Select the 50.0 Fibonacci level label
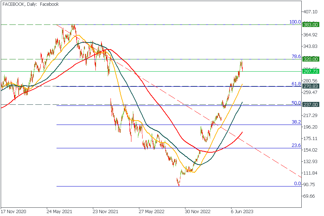Screen dimensions: 324x216 tap(296, 103)
